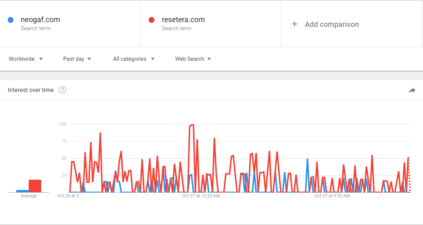
Task: Click the Add comparison text
Action: (332, 24)
